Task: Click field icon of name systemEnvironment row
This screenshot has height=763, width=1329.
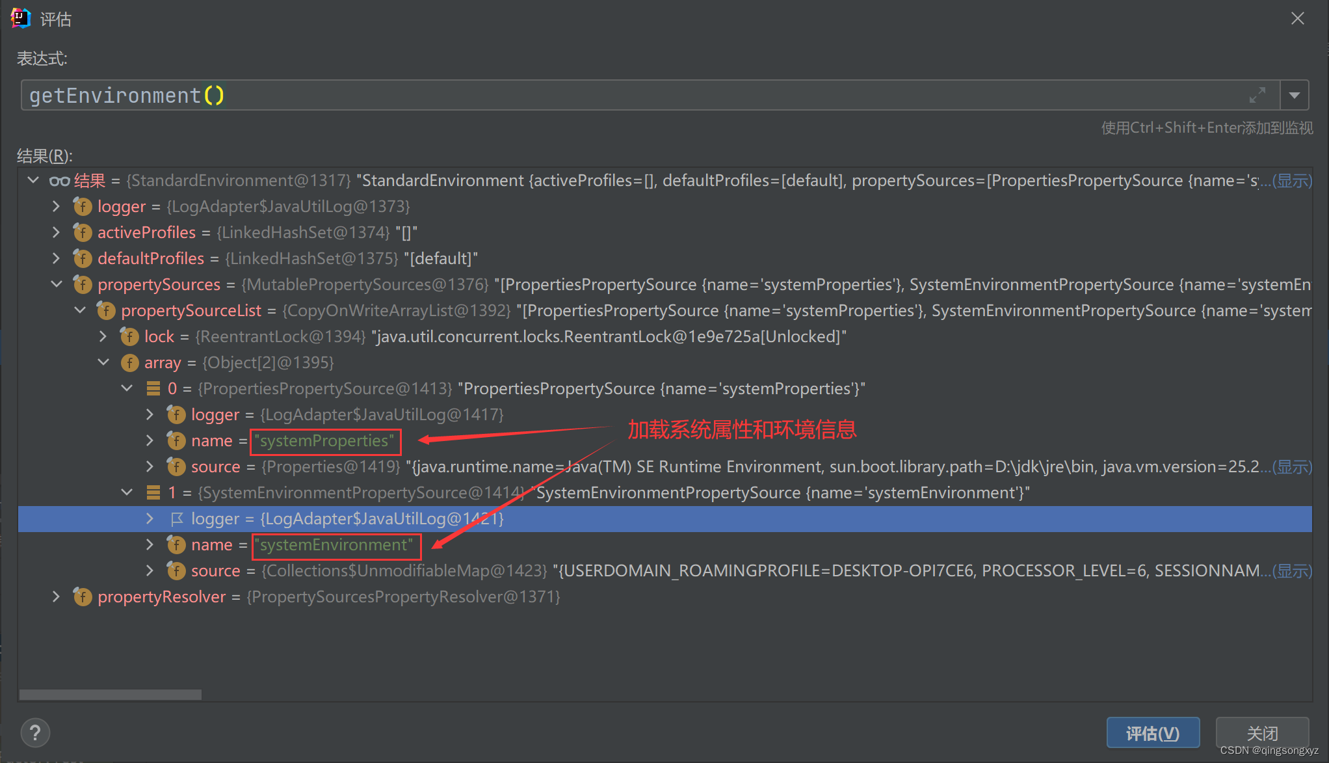Action: coord(176,544)
